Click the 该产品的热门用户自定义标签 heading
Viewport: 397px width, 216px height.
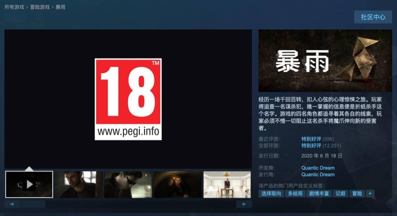tap(292, 186)
